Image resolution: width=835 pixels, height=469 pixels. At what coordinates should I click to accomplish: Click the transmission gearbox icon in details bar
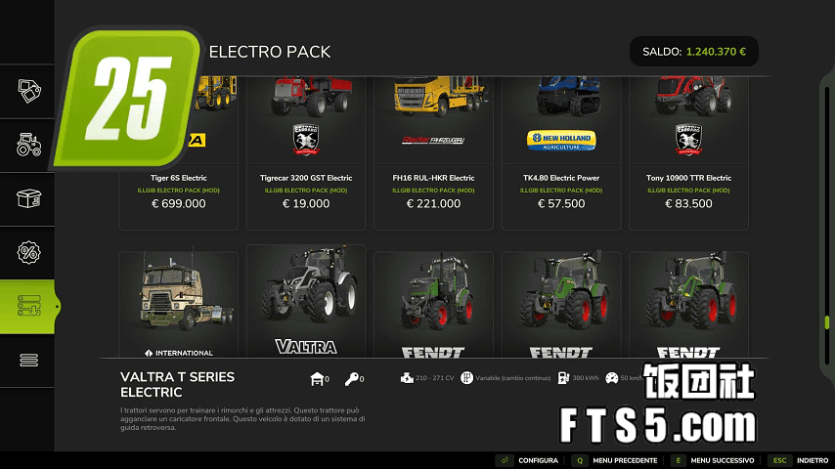tap(466, 378)
